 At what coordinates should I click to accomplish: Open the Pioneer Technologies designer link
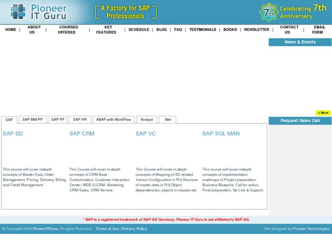[x=311, y=229]
